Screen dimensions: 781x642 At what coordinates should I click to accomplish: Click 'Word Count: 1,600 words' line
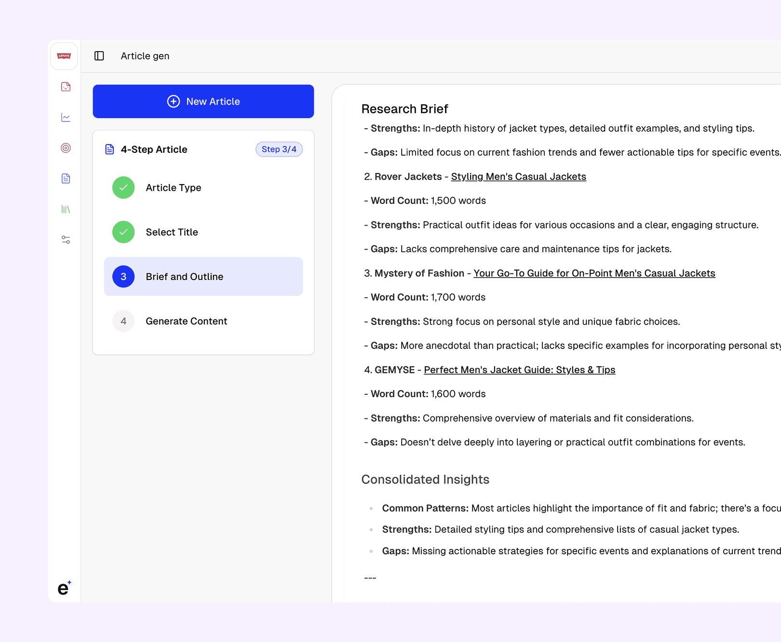click(x=425, y=394)
